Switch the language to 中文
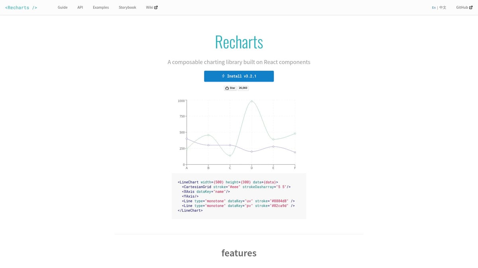This screenshot has width=478, height=268. pos(443,8)
